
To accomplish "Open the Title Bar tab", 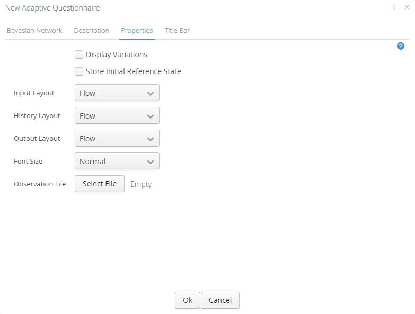I will tap(177, 30).
